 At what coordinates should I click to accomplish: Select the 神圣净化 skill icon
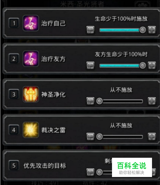click(x=31, y=94)
